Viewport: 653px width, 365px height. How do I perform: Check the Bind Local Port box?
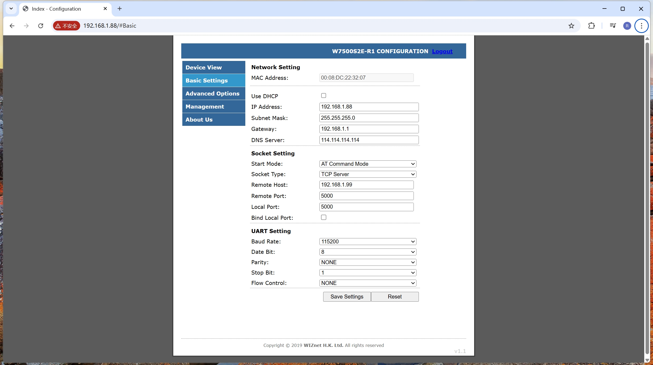point(323,217)
